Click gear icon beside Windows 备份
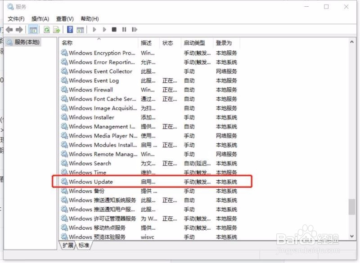360x263 pixels. (64, 191)
